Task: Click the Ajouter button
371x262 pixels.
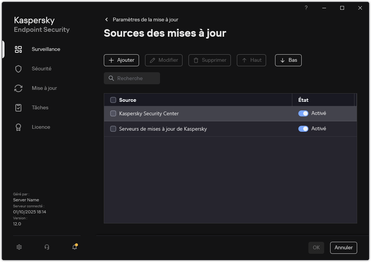Action: tap(121, 60)
